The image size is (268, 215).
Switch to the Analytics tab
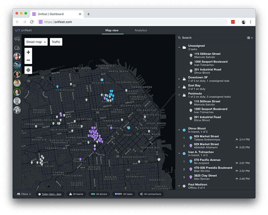(x=141, y=30)
